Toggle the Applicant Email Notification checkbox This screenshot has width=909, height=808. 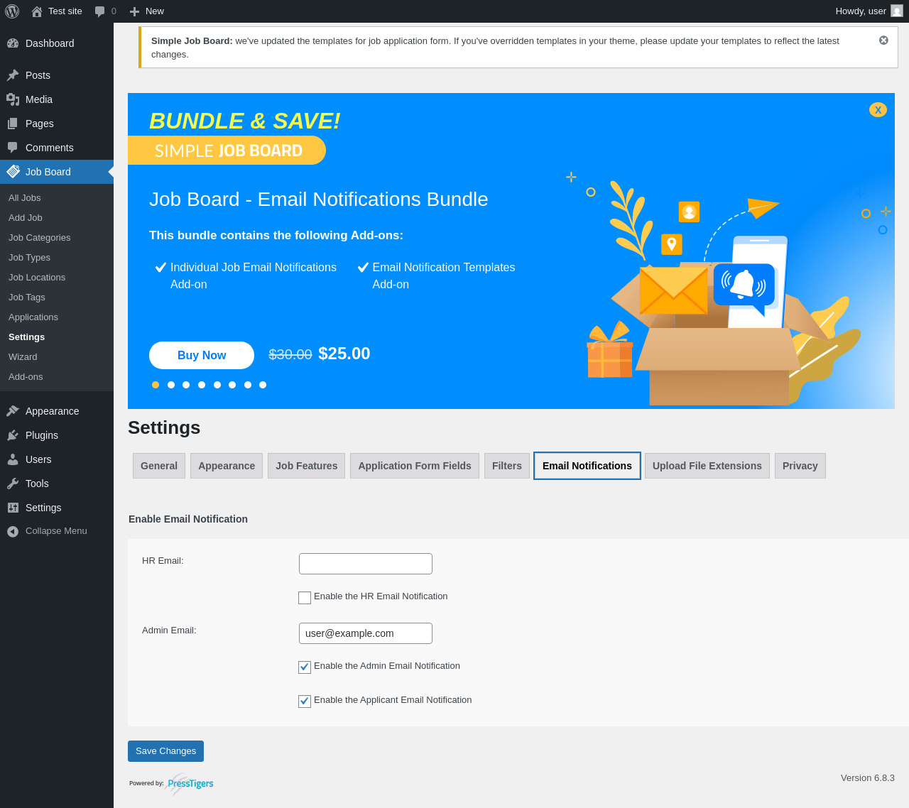[x=305, y=701]
